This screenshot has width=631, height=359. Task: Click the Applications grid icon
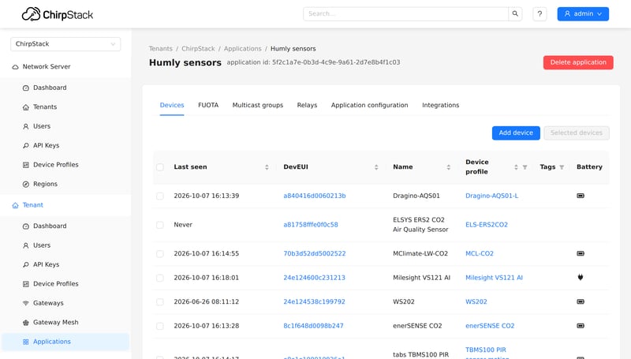point(26,342)
